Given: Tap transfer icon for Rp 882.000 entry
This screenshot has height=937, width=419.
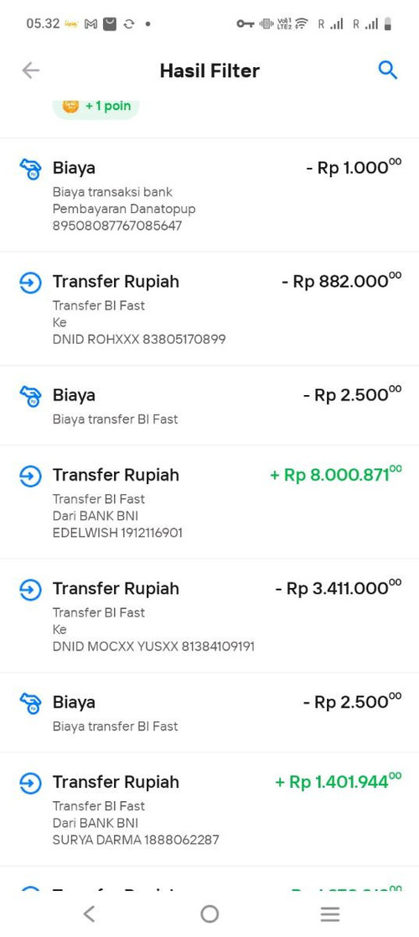Looking at the screenshot, I should 30,282.
